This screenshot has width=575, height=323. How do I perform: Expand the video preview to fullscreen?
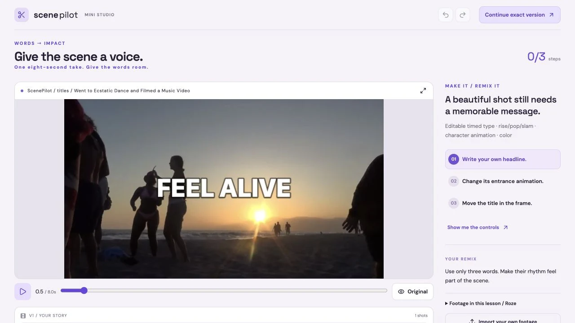point(423,91)
